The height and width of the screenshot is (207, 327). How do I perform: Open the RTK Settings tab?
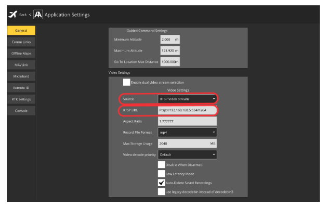point(21,99)
